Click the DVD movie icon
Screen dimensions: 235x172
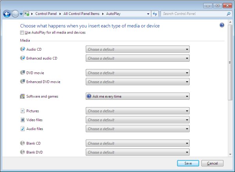tap(22, 73)
